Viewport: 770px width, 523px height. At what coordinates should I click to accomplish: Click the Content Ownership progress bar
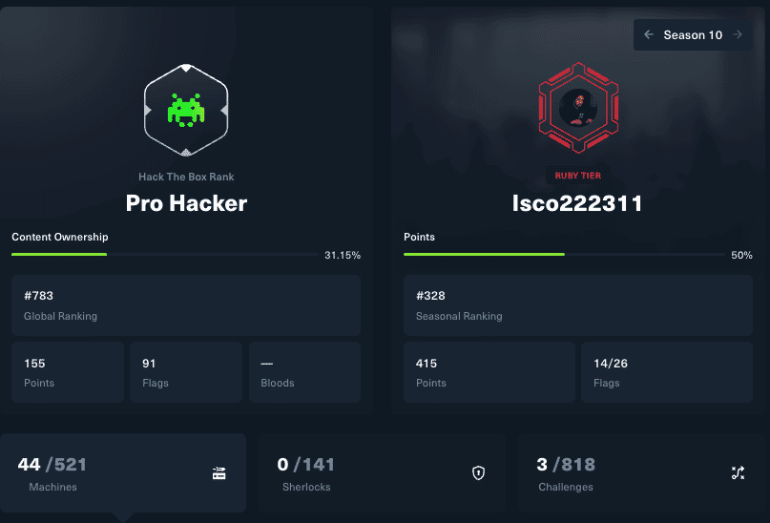pyautogui.click(x=165, y=255)
